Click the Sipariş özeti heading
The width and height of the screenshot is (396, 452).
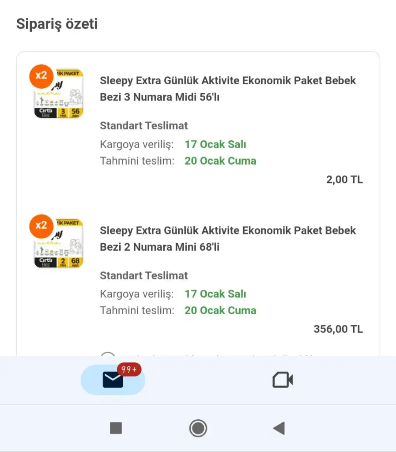57,24
